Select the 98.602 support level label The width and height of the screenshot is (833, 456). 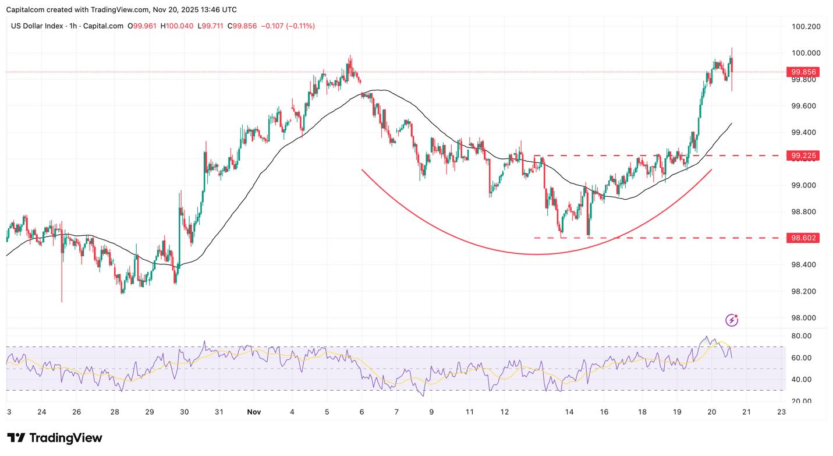click(803, 238)
